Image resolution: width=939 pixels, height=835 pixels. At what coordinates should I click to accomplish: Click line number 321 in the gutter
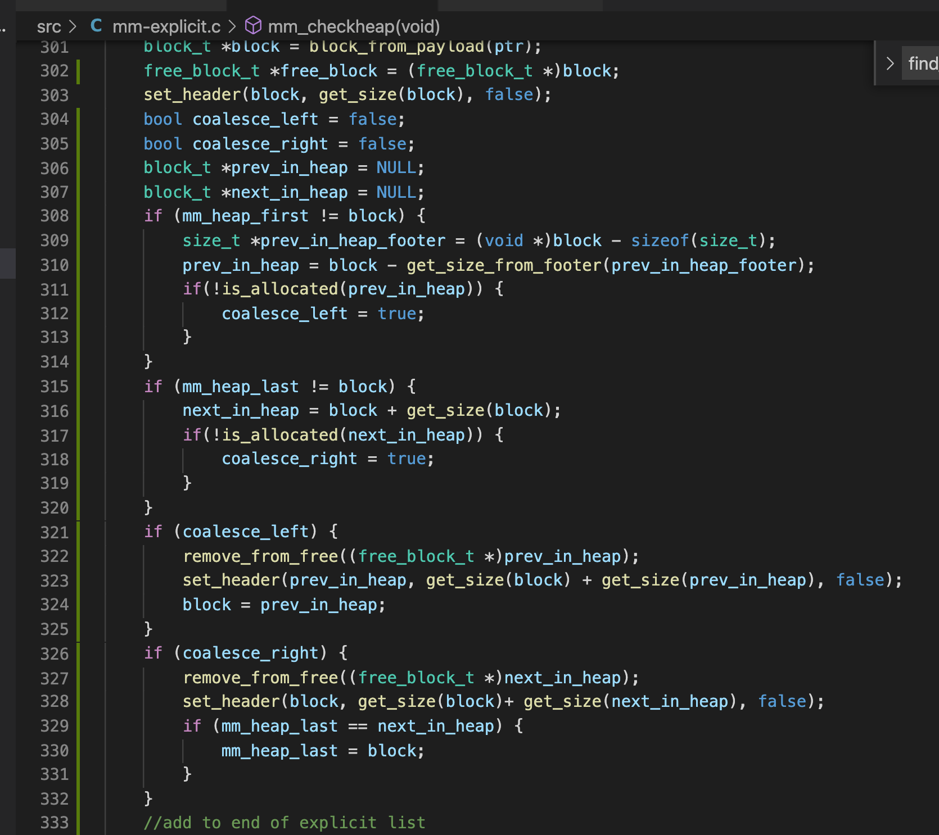point(55,532)
